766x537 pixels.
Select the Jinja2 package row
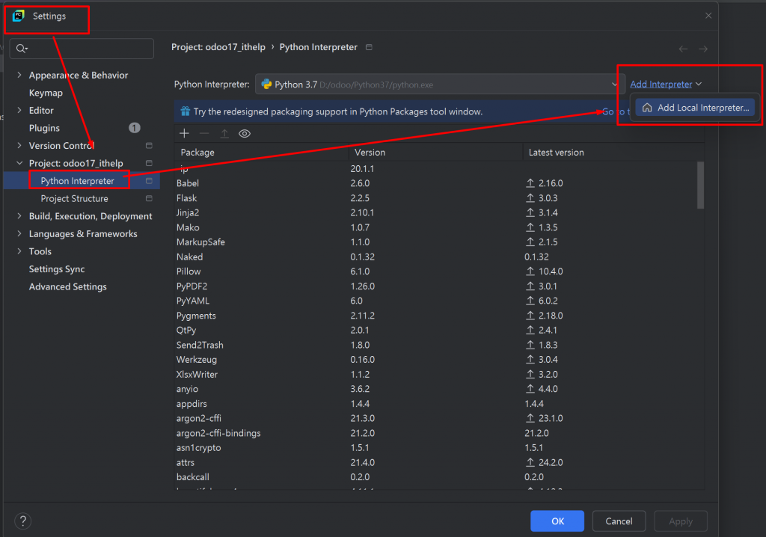436,212
